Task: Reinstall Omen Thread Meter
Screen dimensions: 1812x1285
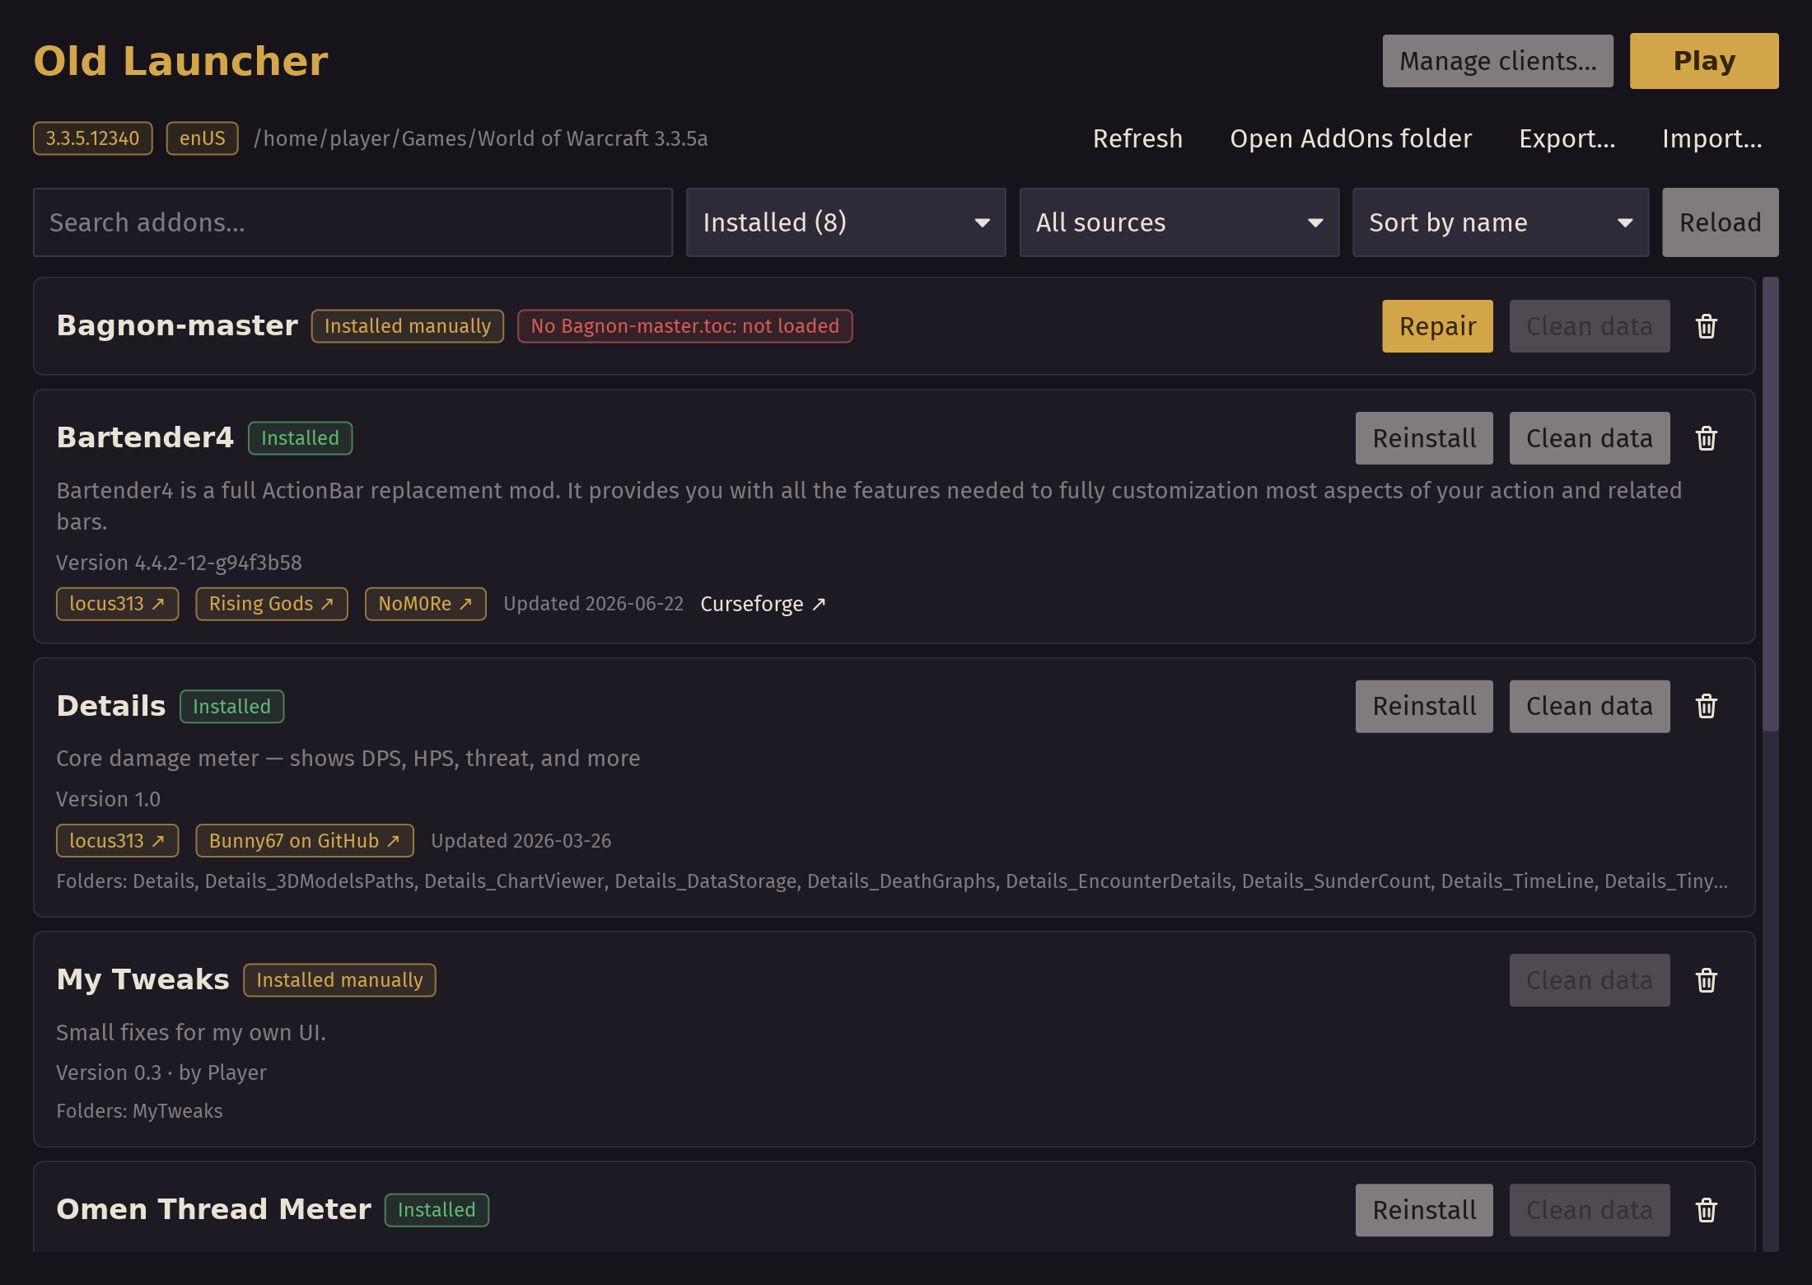Action: tap(1424, 1210)
